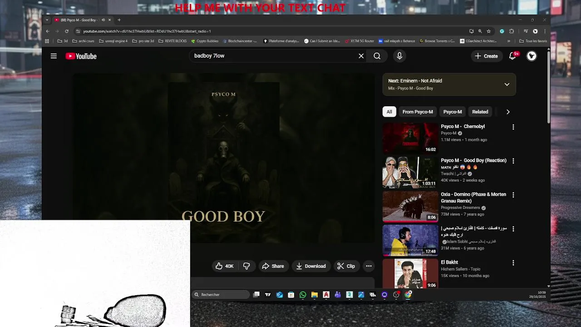
Task: Play Psyco M - Chernobyl thumbnail
Action: click(410, 139)
